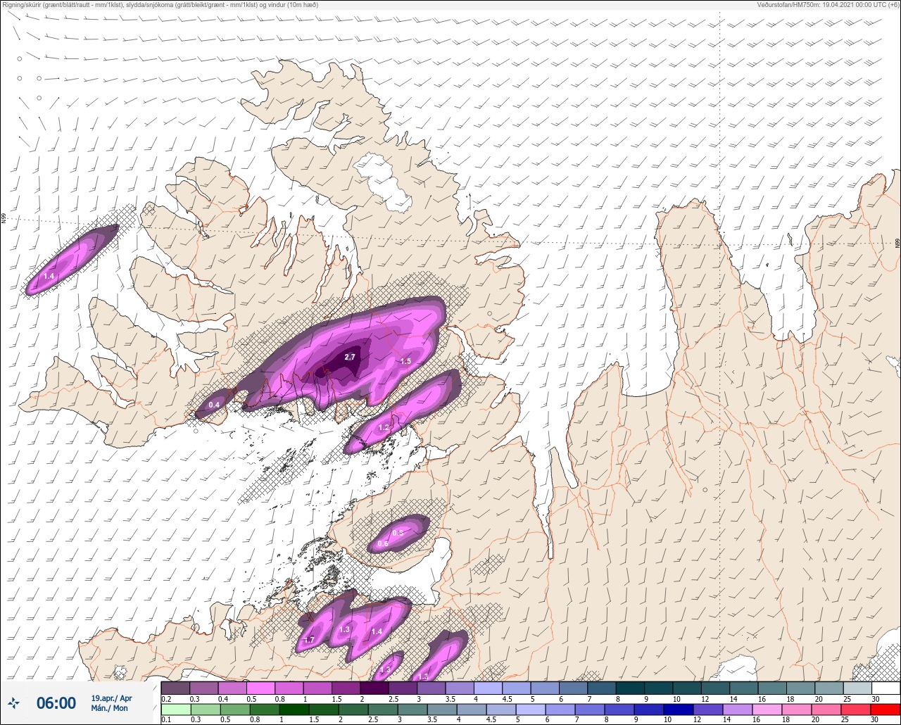The image size is (901, 725).
Task: Click the 2.7 precipitation maximum label on map
Action: click(x=350, y=358)
